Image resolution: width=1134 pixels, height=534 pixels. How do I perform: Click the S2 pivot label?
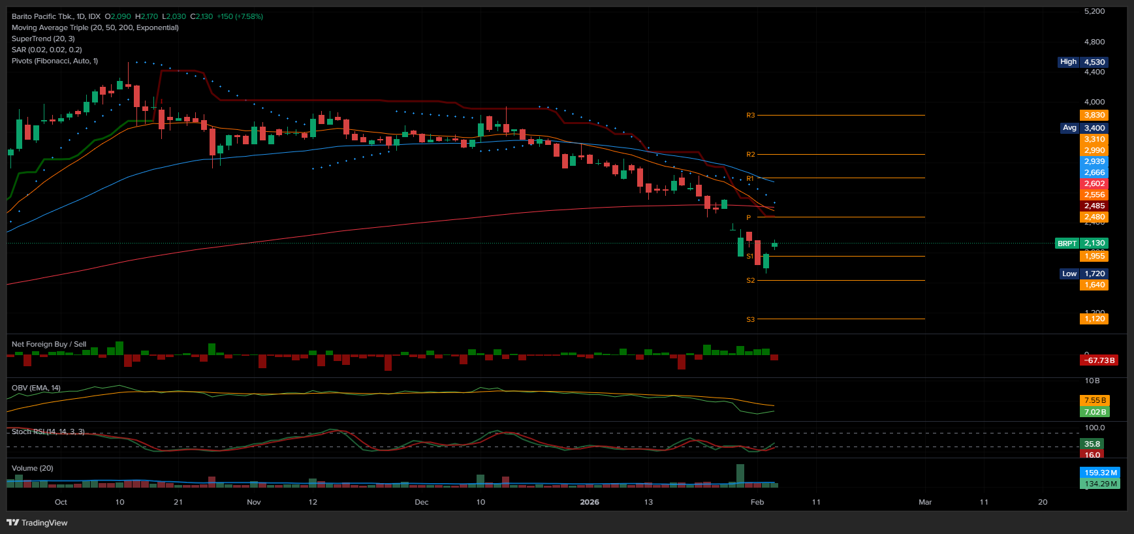pos(751,280)
